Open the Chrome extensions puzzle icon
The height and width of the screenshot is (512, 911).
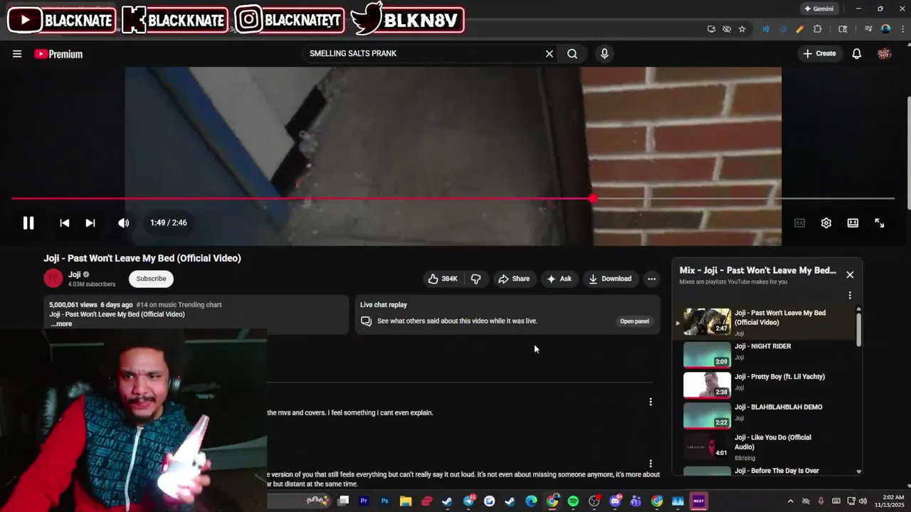coord(817,29)
